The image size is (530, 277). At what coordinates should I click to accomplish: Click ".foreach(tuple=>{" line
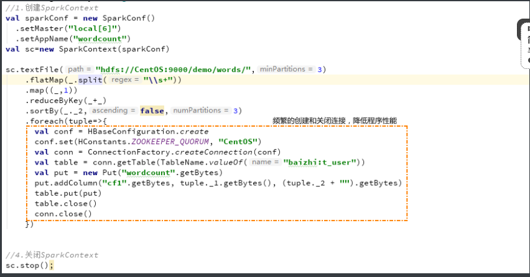(x=66, y=121)
